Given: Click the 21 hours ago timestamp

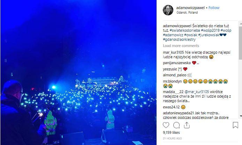Looking at the screenshot, I should click(172, 138).
